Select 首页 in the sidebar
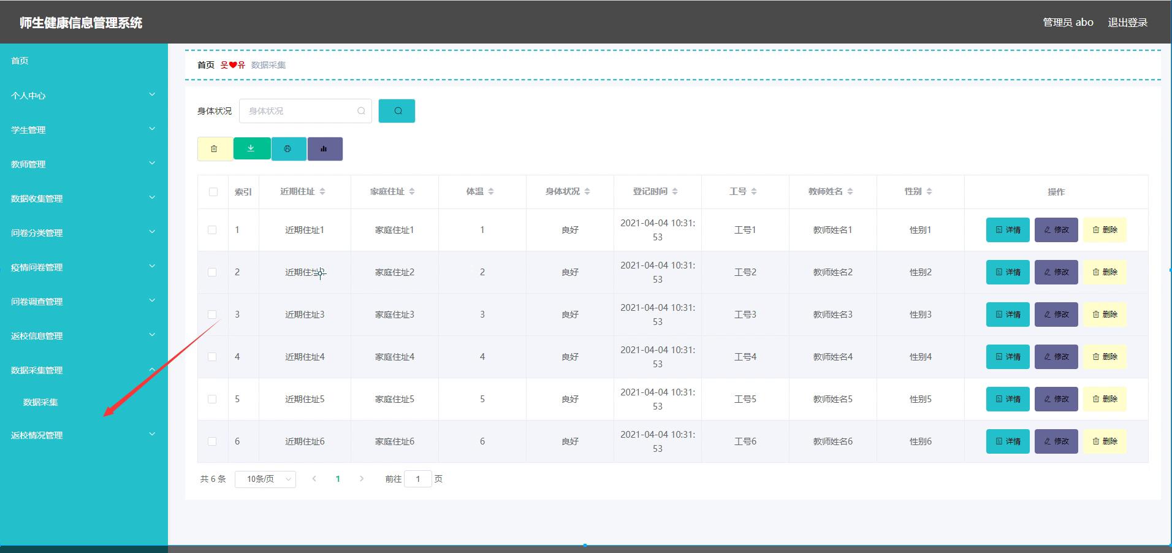 tap(20, 61)
